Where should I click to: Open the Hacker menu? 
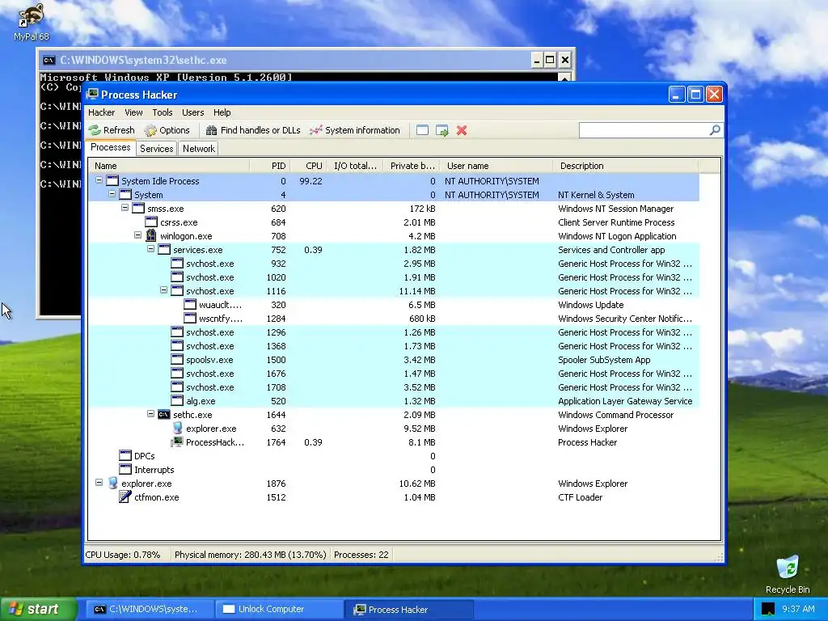[x=101, y=112]
